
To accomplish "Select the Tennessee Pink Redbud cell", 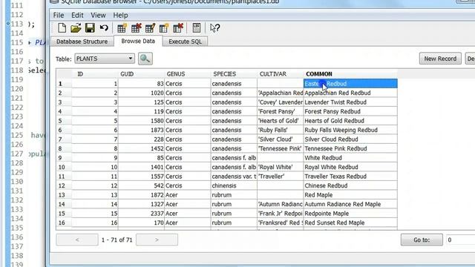I will pos(350,148).
